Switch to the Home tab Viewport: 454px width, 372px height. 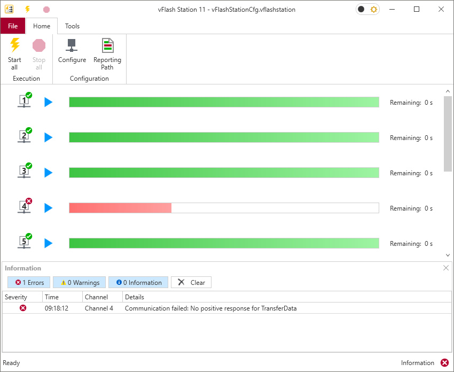pyautogui.click(x=42, y=26)
